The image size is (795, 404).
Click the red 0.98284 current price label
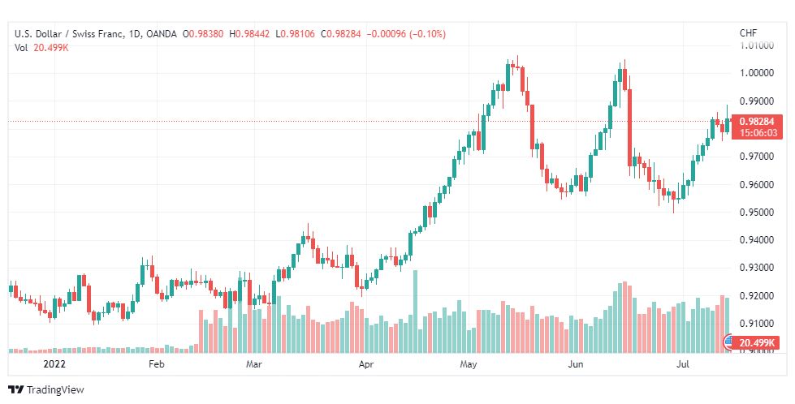point(757,122)
